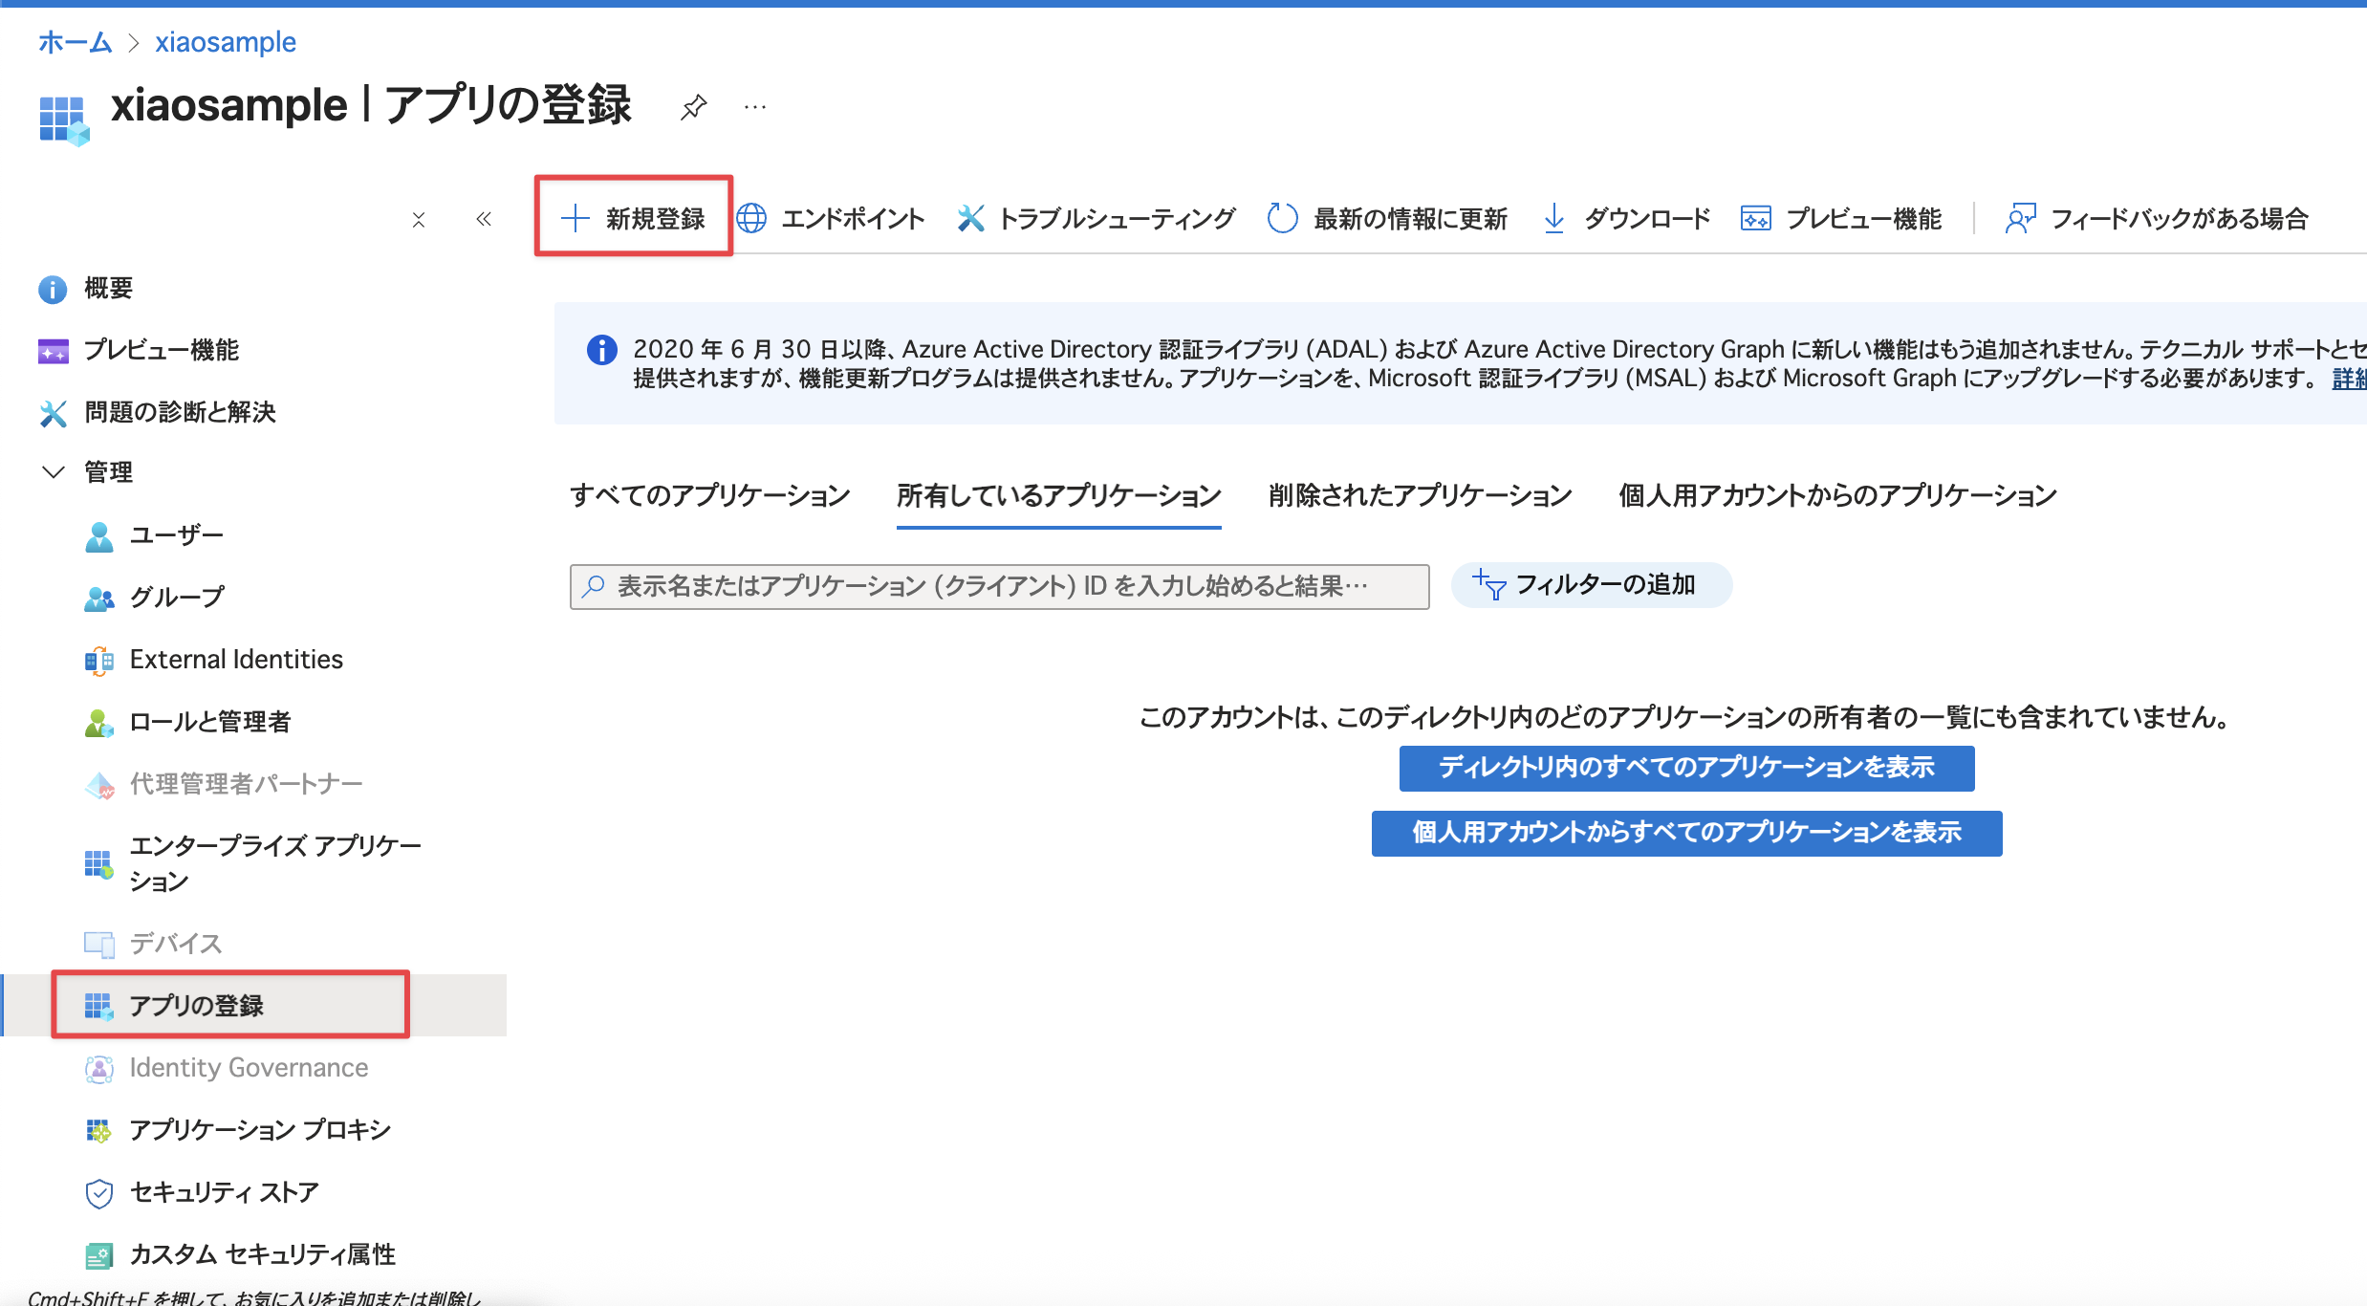Focus the application name search field

point(999,586)
